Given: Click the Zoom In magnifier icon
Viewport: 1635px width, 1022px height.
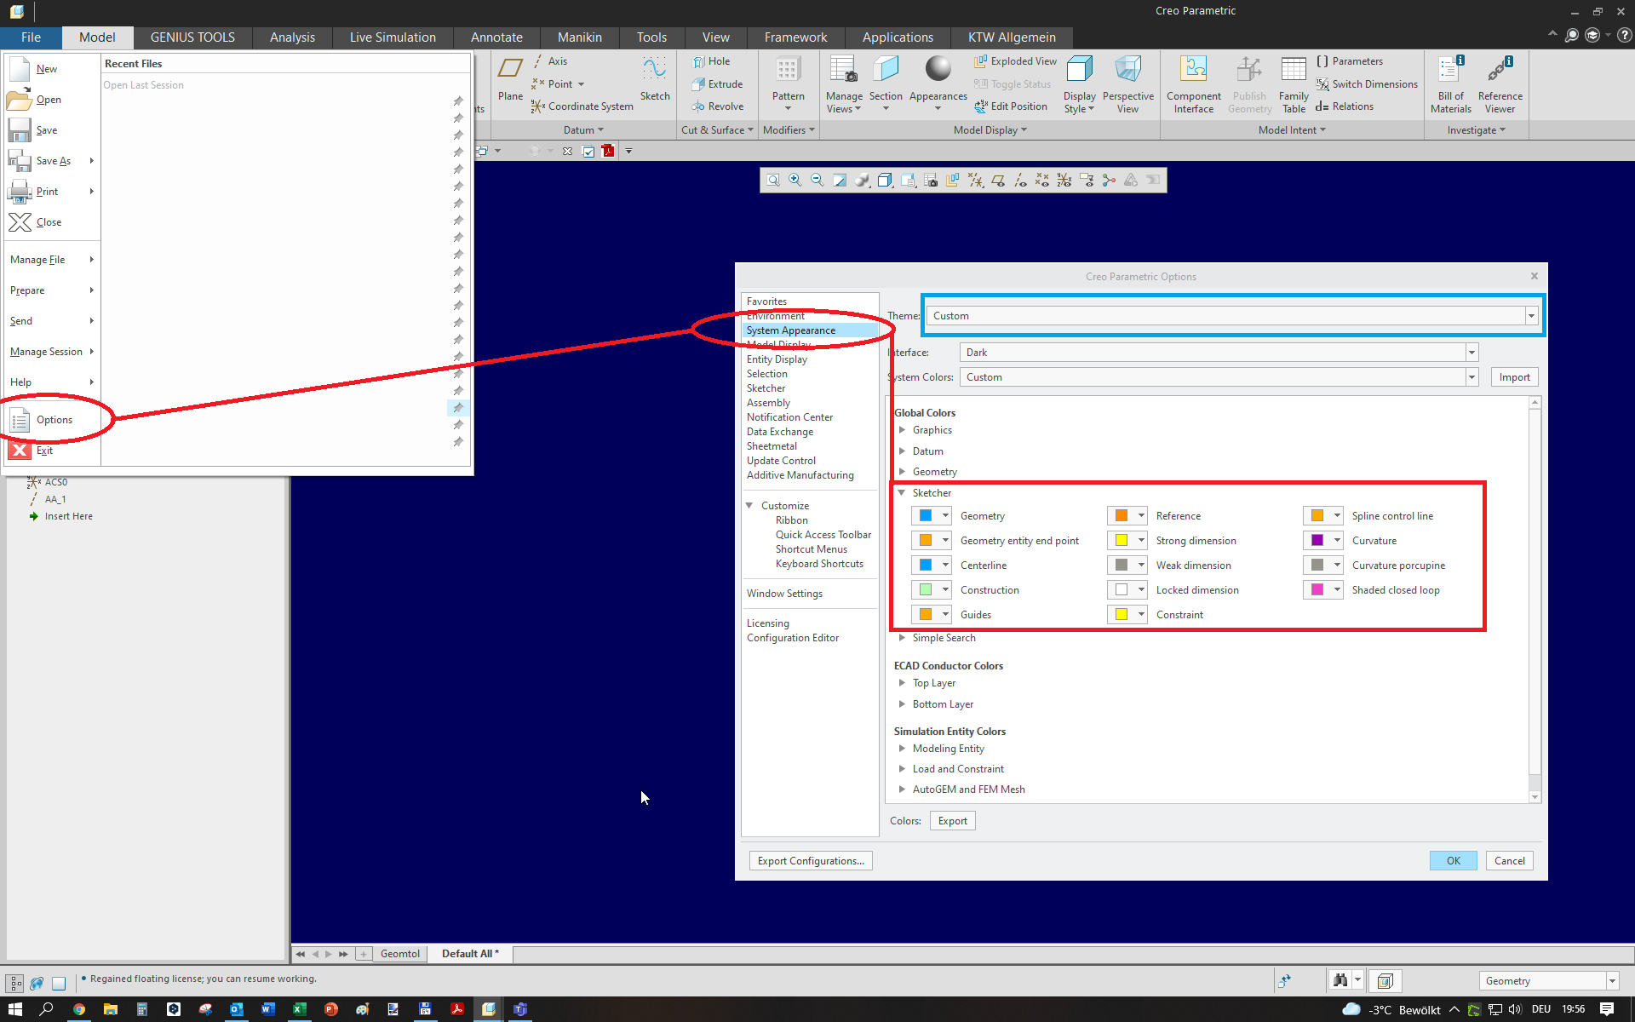Looking at the screenshot, I should click(795, 181).
